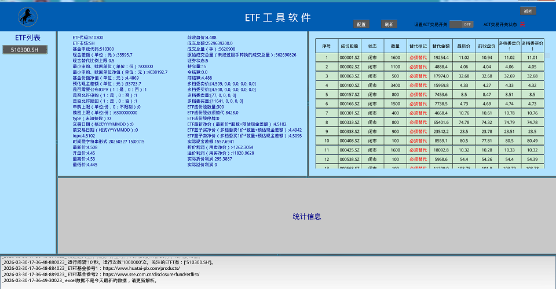Click the 最新价:4.508 line
Screen dimensions: 556x289
(85, 147)
